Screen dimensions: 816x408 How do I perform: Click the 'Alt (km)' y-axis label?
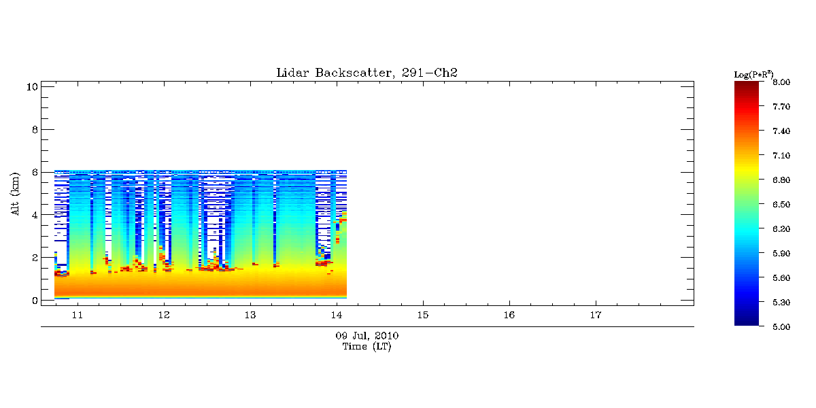pos(16,194)
